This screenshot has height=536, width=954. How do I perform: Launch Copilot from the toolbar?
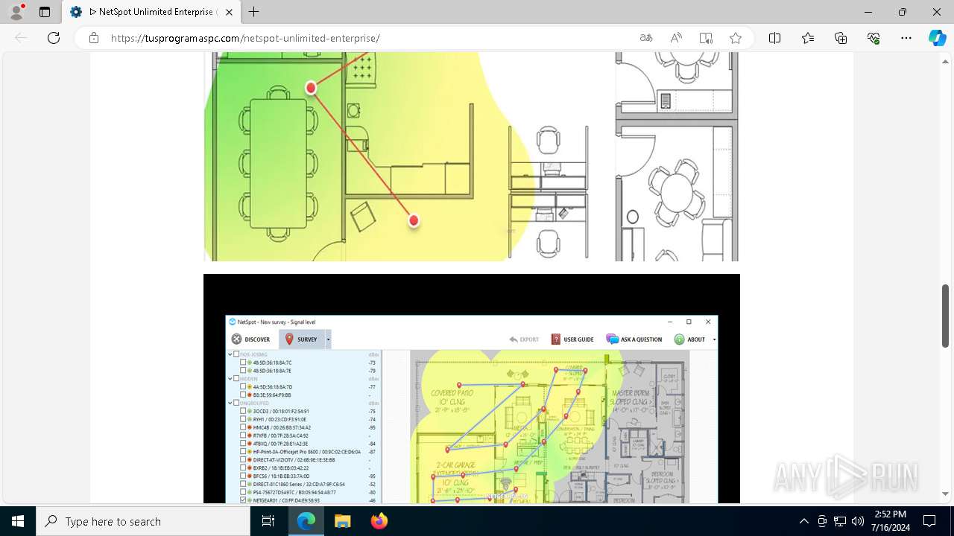[938, 38]
